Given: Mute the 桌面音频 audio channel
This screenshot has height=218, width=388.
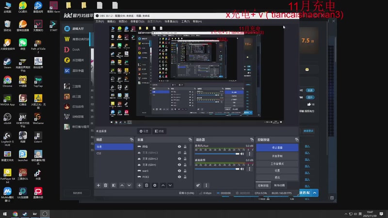Looking at the screenshot, I should pyautogui.click(x=242, y=169).
